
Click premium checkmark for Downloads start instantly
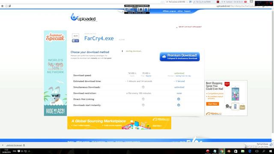pos(179,105)
